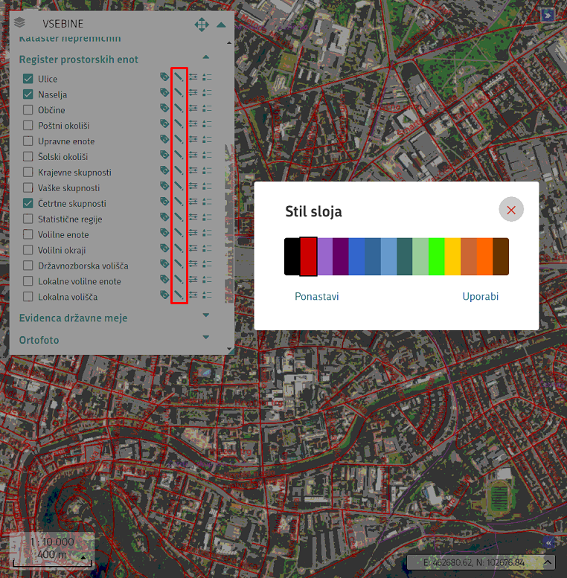Open style pencil for Četrtne skupnosti layer
The width and height of the screenshot is (567, 578).
(179, 202)
